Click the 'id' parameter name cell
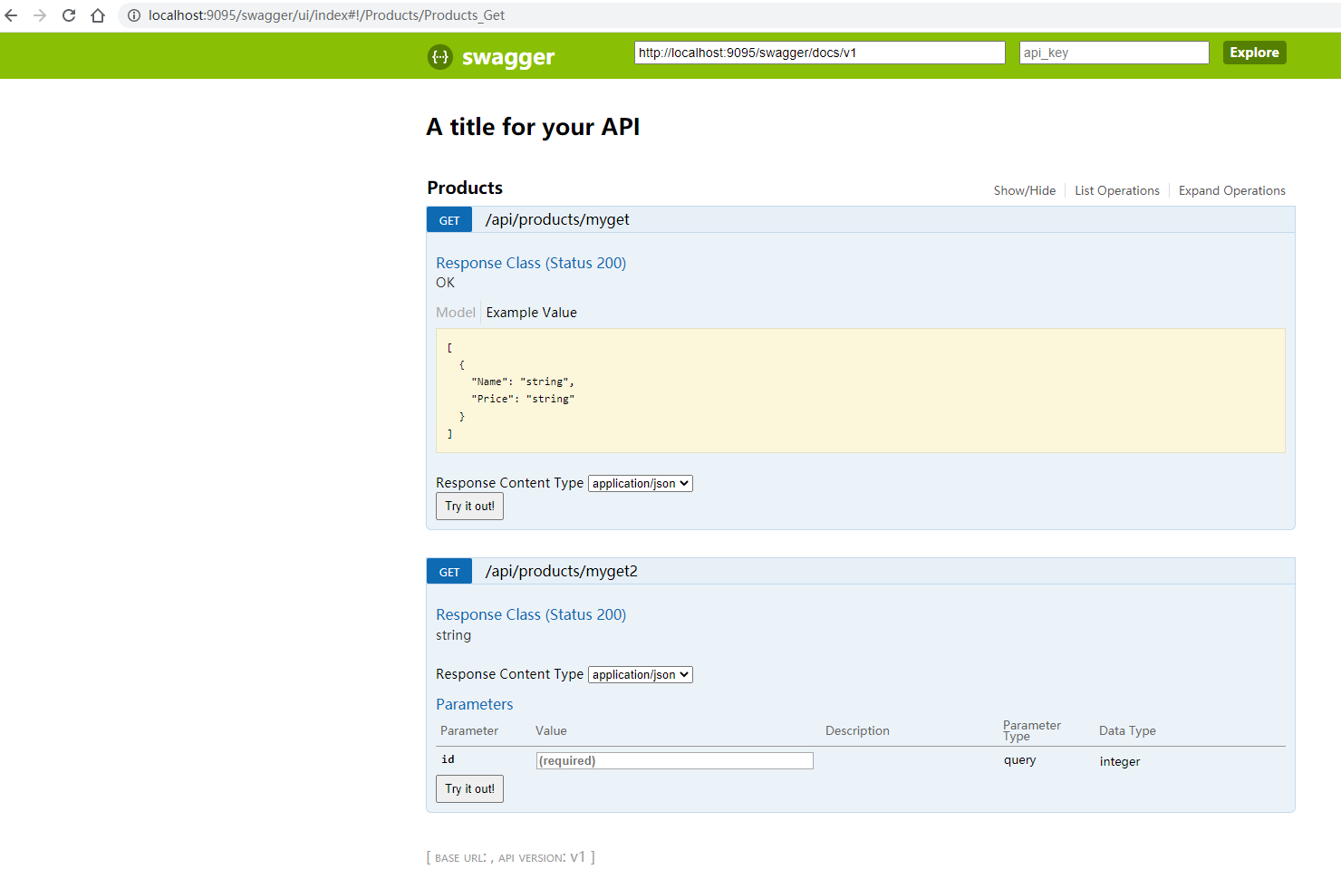This screenshot has height=879, width=1341. click(449, 759)
